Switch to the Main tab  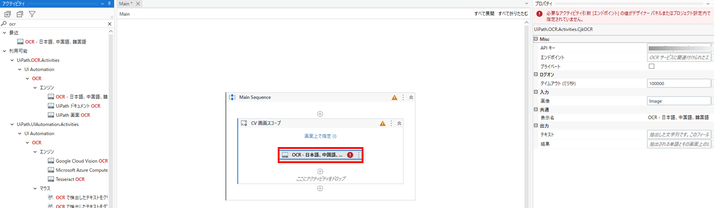125,4
